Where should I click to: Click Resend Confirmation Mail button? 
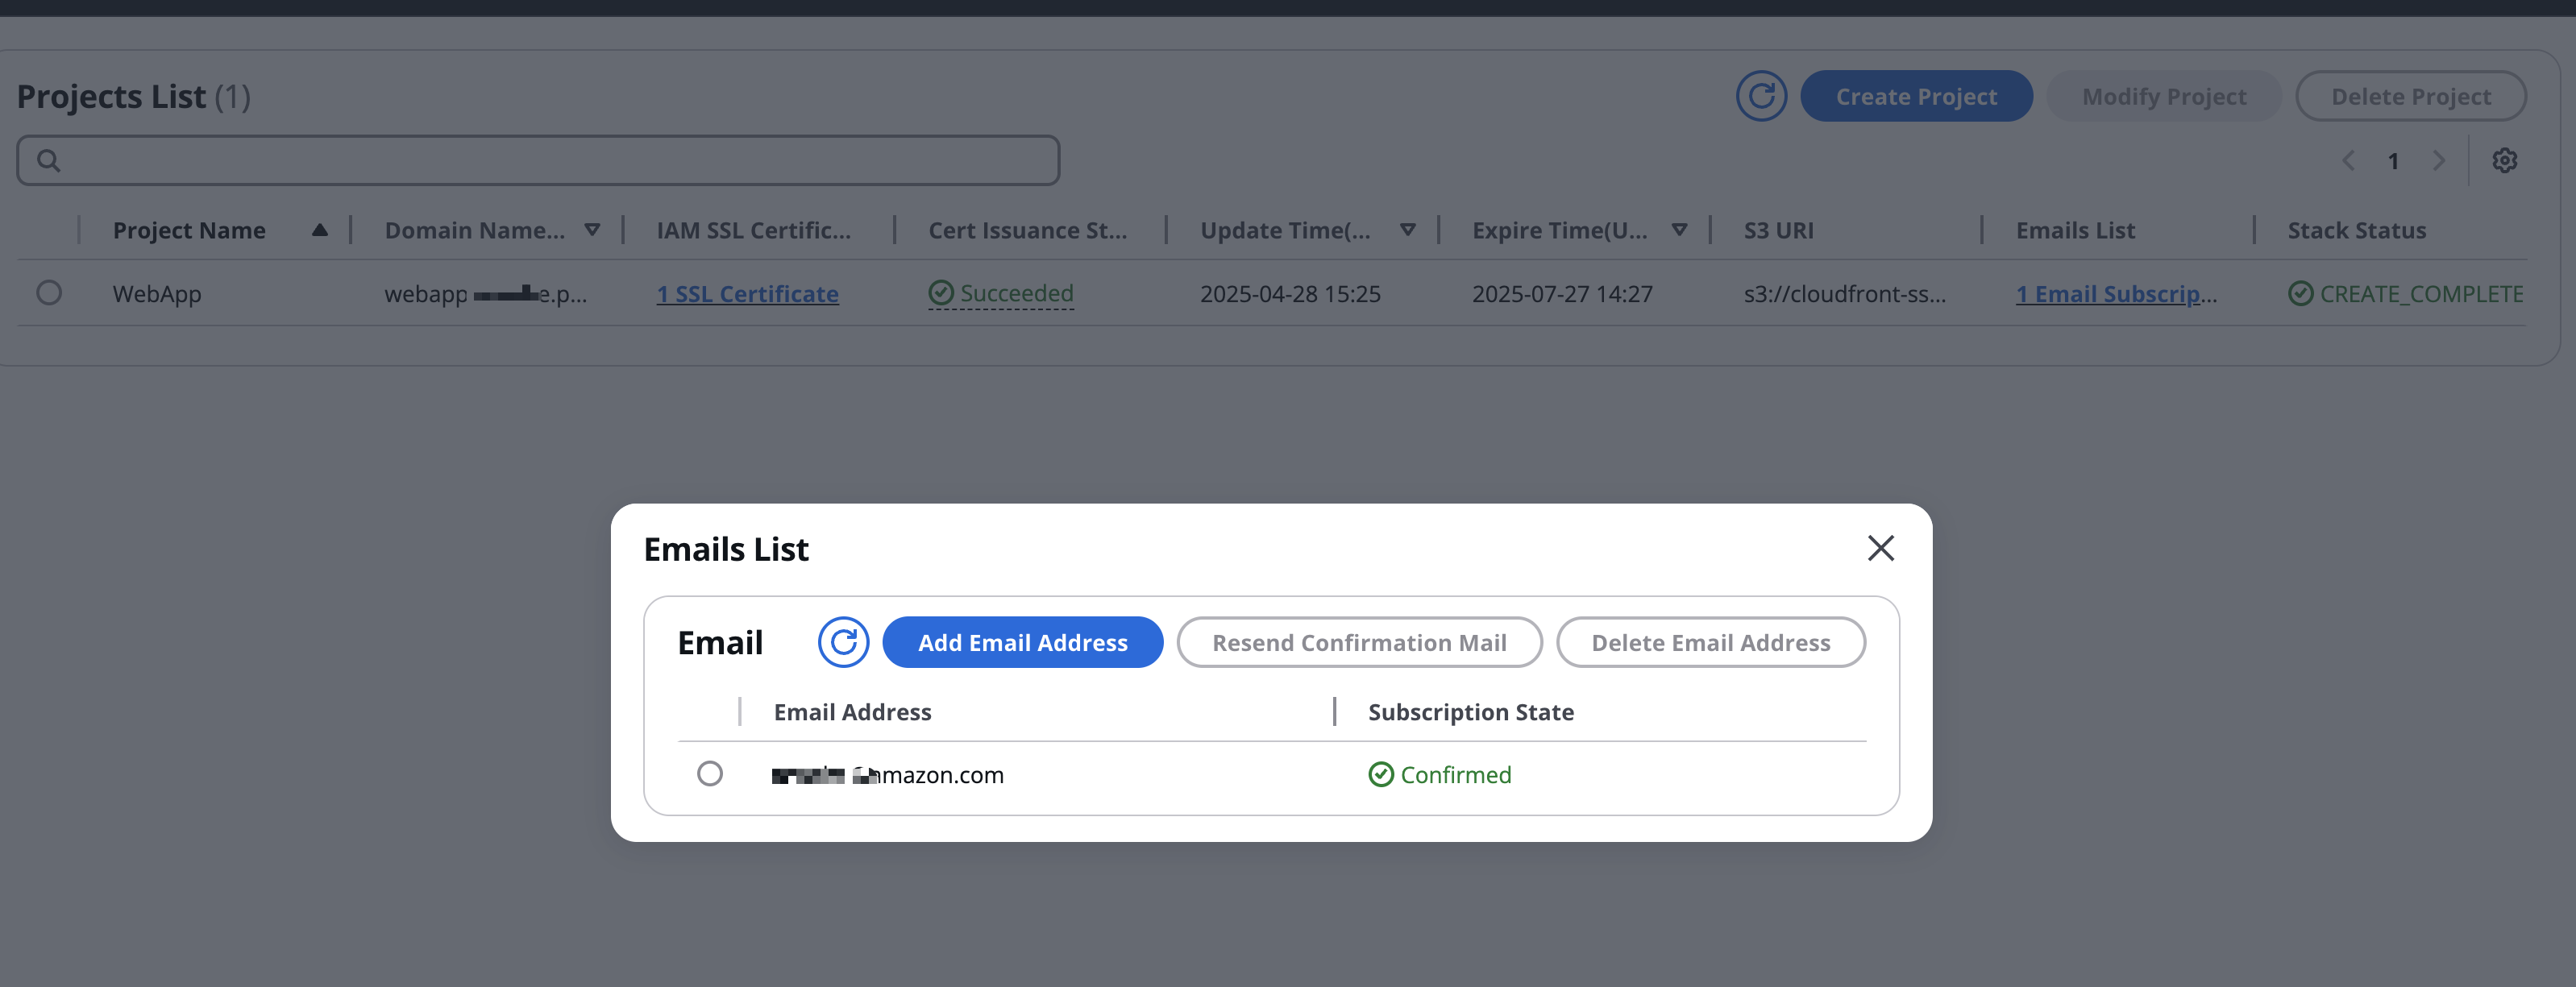tap(1359, 642)
